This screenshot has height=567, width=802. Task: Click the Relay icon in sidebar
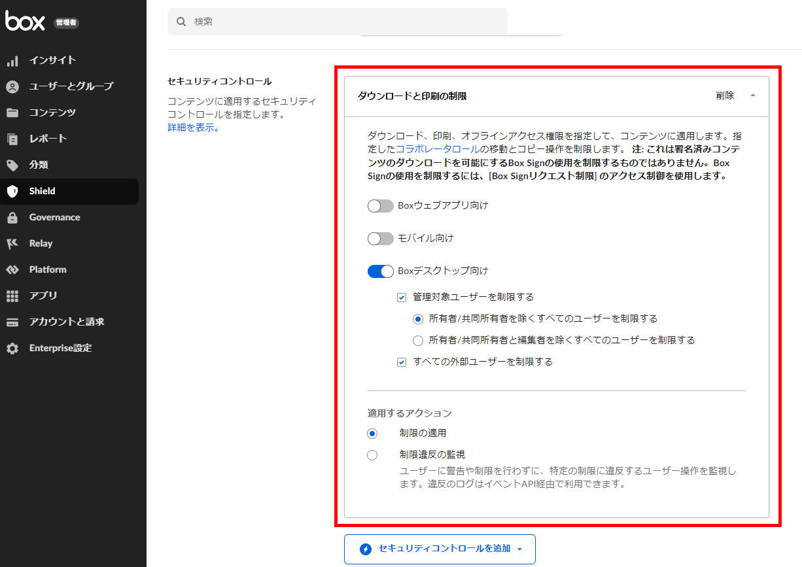click(x=12, y=244)
